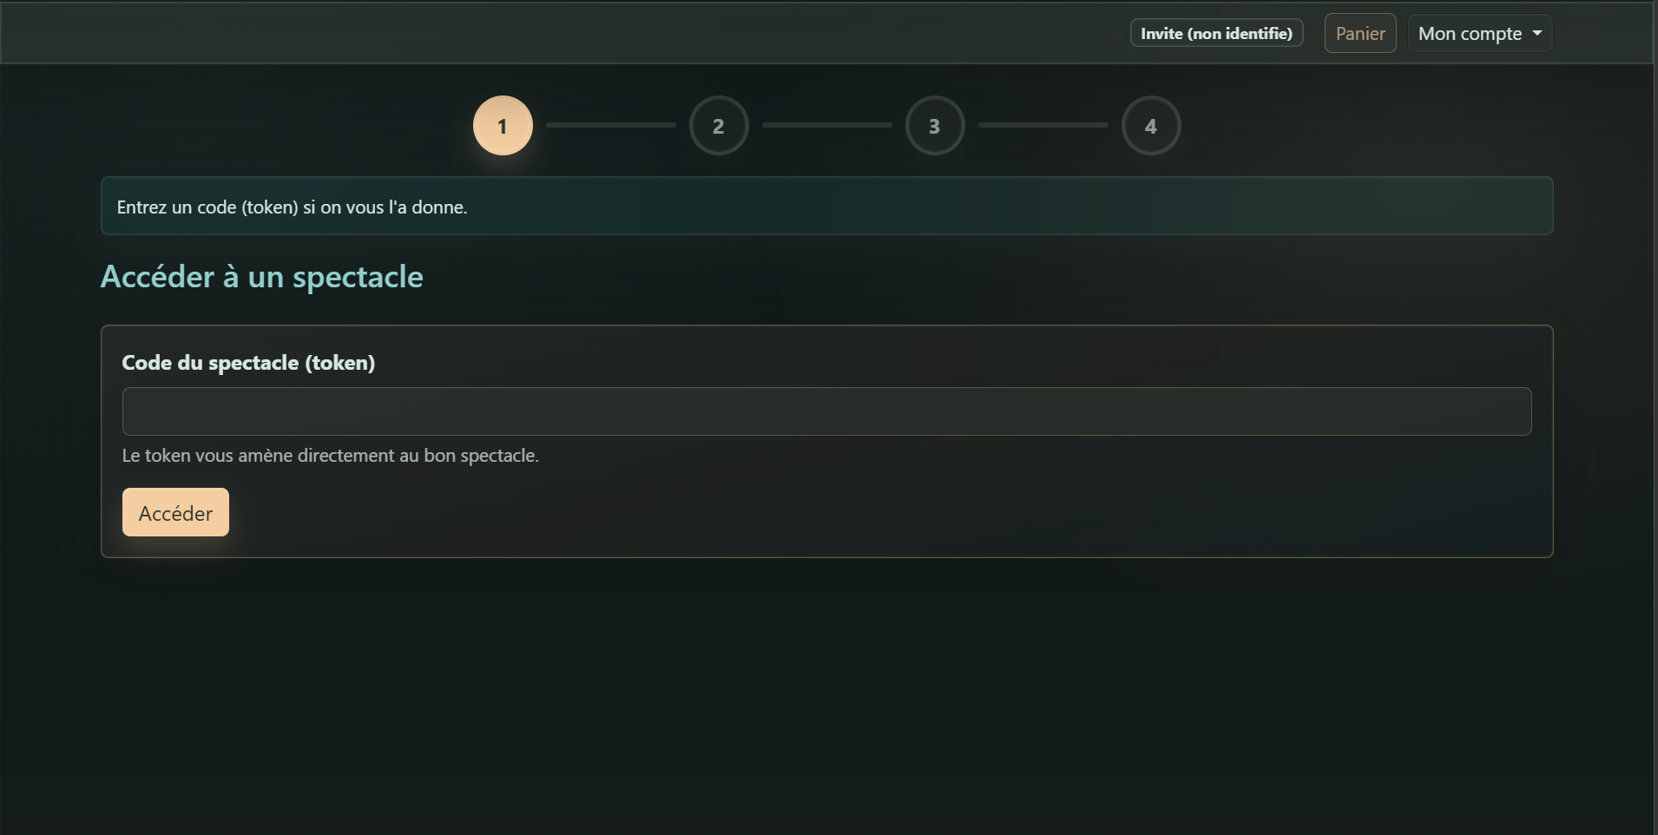Image resolution: width=1658 pixels, height=835 pixels.
Task: Jump to step 4 in the stepper
Action: [x=1151, y=125]
